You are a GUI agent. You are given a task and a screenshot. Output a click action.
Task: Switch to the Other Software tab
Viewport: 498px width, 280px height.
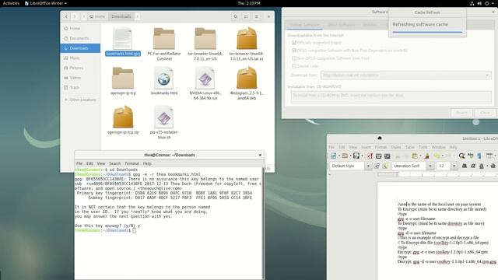click(341, 25)
